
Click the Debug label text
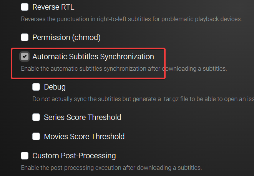pyautogui.click(x=55, y=87)
